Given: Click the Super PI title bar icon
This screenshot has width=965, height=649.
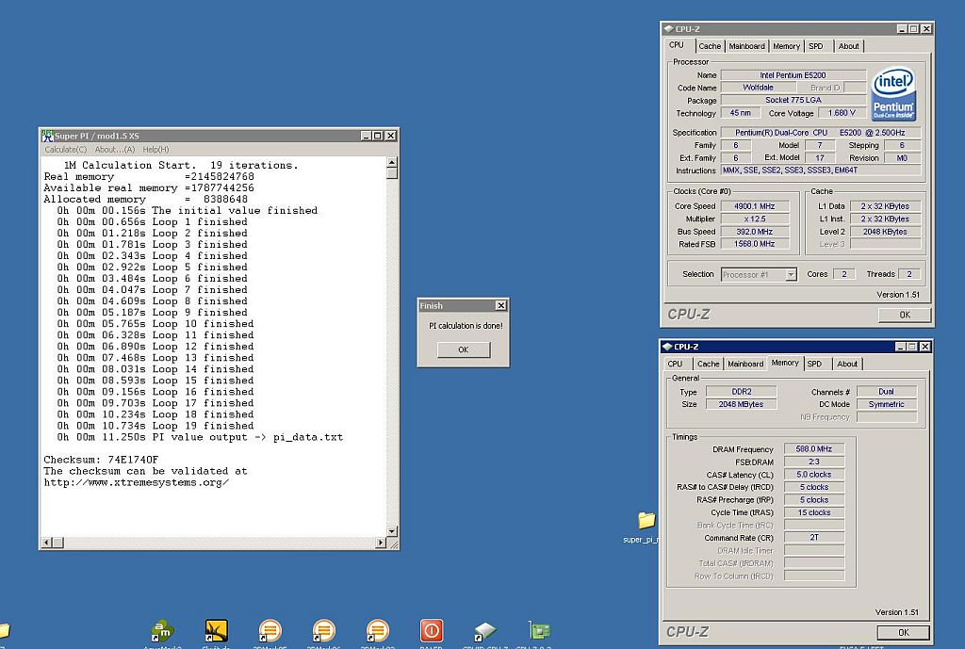Looking at the screenshot, I should 47,136.
